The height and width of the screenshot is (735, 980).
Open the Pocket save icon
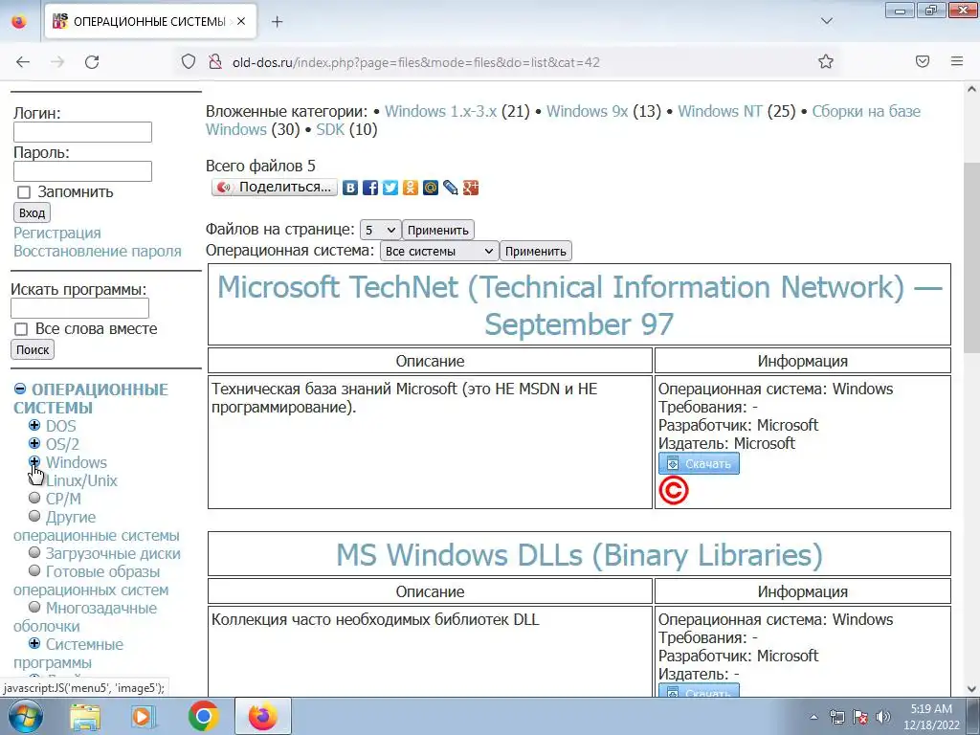(923, 61)
